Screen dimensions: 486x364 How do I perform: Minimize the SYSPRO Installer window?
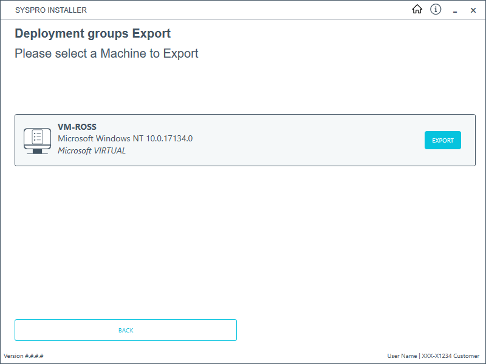tap(454, 10)
